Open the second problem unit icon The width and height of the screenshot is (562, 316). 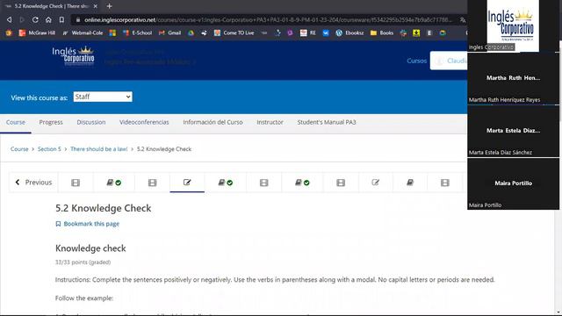click(375, 183)
